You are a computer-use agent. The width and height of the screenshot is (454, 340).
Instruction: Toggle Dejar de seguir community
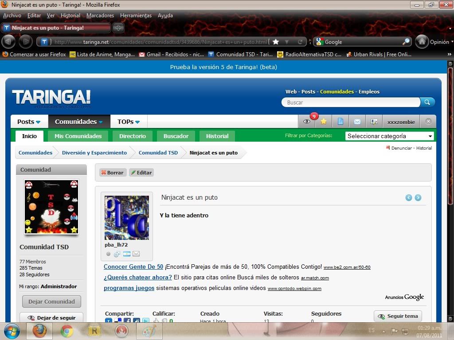51,318
